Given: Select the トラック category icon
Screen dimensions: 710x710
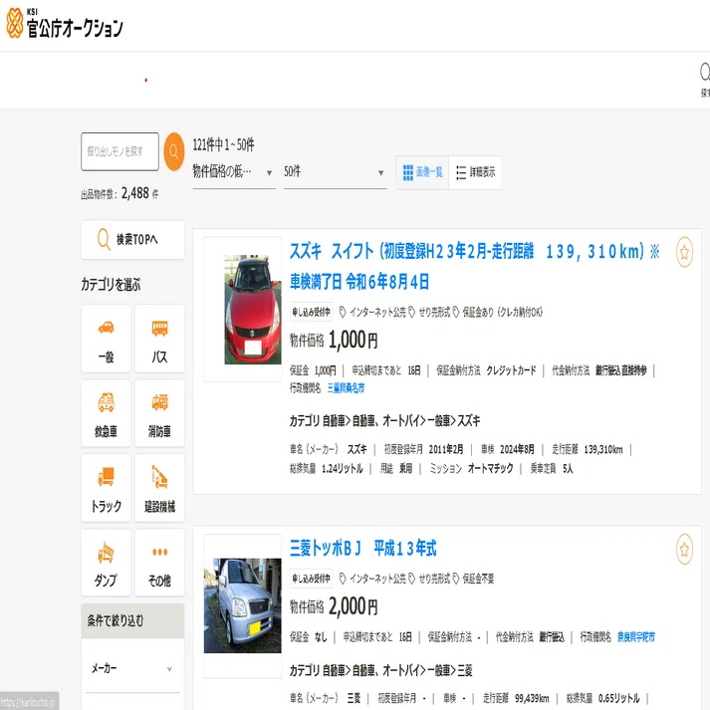Looking at the screenshot, I should click(106, 488).
